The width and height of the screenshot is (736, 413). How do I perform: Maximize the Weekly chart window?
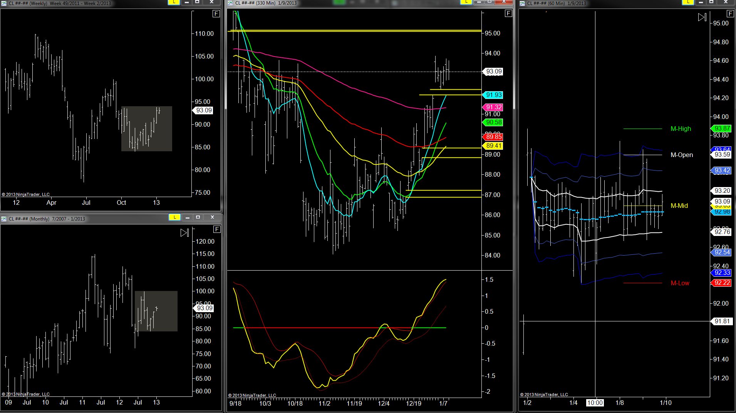point(197,2)
